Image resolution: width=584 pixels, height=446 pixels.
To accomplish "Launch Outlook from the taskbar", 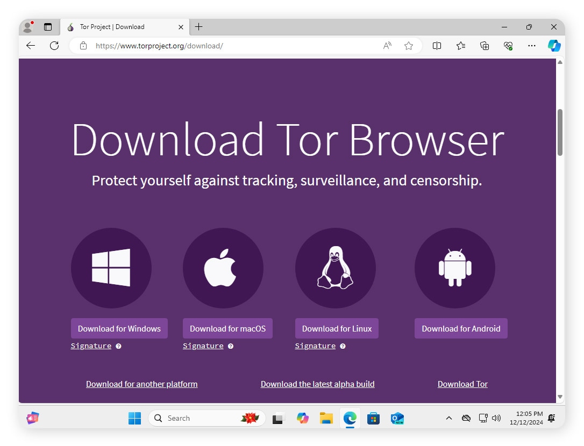I will click(397, 418).
